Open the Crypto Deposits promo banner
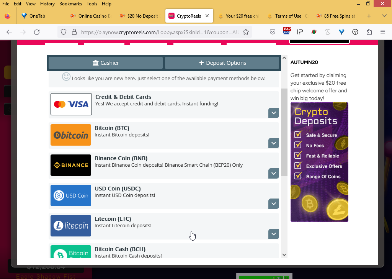Viewport: 392px width, 279px height. point(319,162)
